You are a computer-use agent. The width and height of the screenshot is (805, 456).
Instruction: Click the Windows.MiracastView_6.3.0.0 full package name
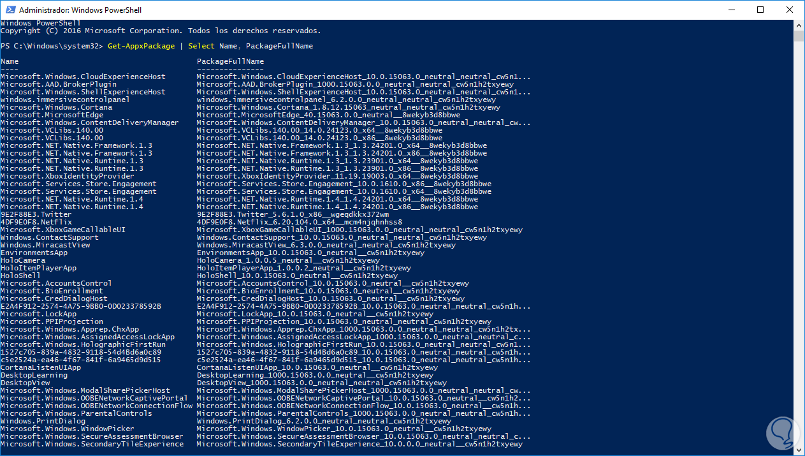click(x=326, y=245)
